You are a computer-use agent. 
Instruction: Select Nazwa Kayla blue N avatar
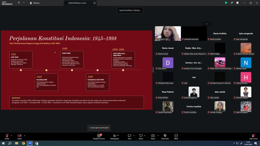click(x=246, y=63)
